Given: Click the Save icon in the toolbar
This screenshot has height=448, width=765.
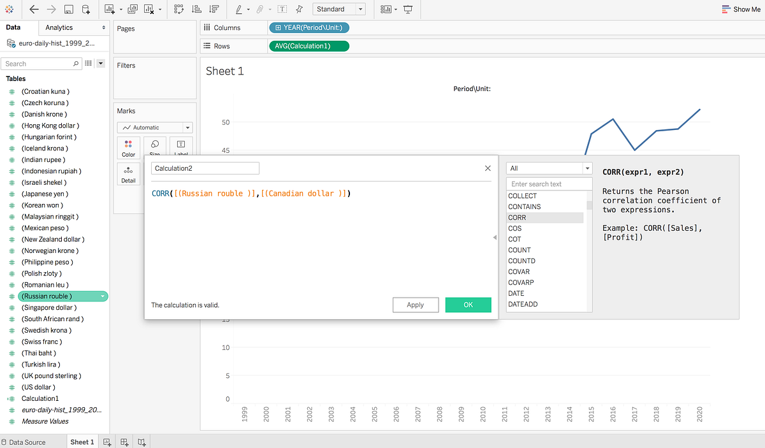Looking at the screenshot, I should tap(68, 9).
